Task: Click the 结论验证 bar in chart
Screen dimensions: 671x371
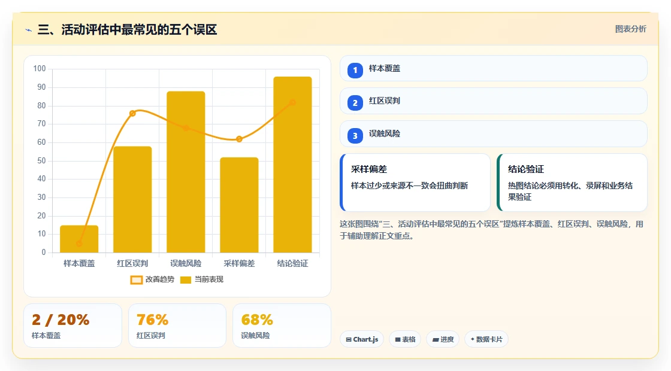Action: click(x=293, y=165)
